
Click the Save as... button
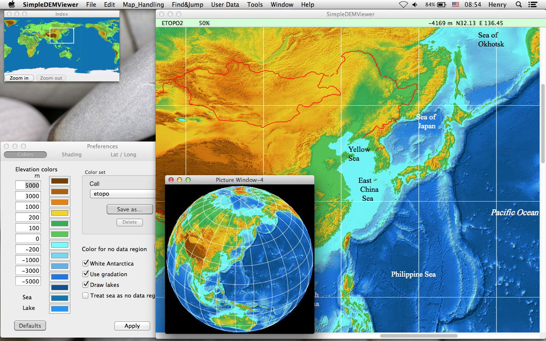tap(130, 209)
